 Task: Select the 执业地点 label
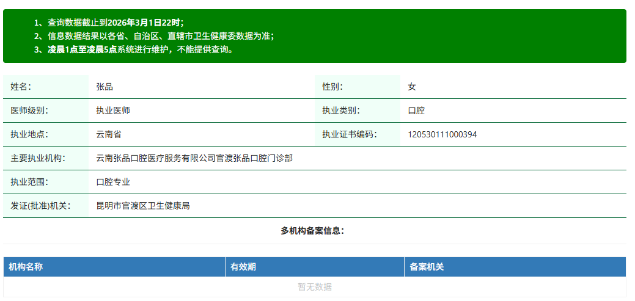pyautogui.click(x=29, y=134)
